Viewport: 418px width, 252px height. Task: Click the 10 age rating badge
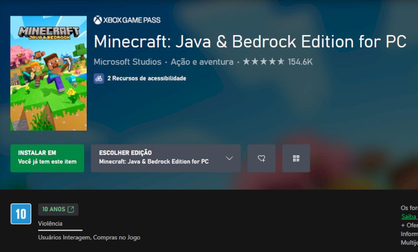[x=21, y=214]
